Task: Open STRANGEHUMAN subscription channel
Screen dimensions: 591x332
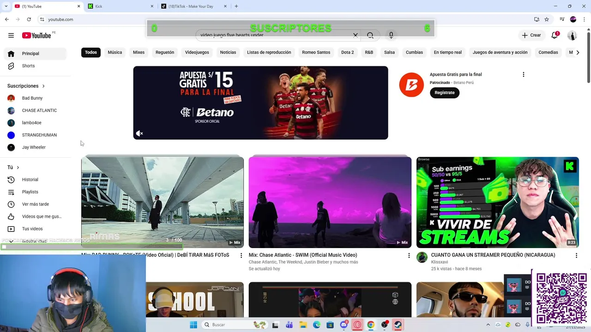Action: [35, 135]
